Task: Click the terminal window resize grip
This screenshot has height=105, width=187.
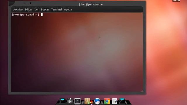Action: (142, 90)
